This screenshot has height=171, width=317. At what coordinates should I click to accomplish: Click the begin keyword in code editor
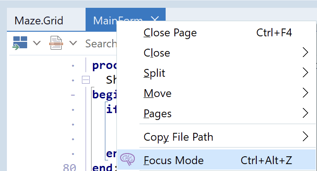pos(104,94)
